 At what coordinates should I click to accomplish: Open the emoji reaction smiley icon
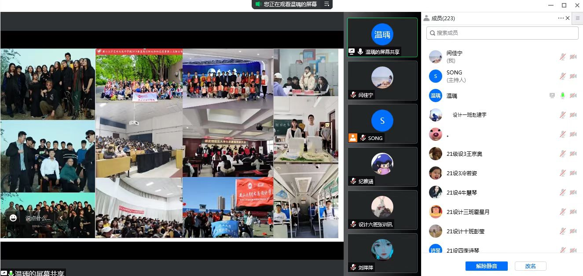[x=13, y=218]
